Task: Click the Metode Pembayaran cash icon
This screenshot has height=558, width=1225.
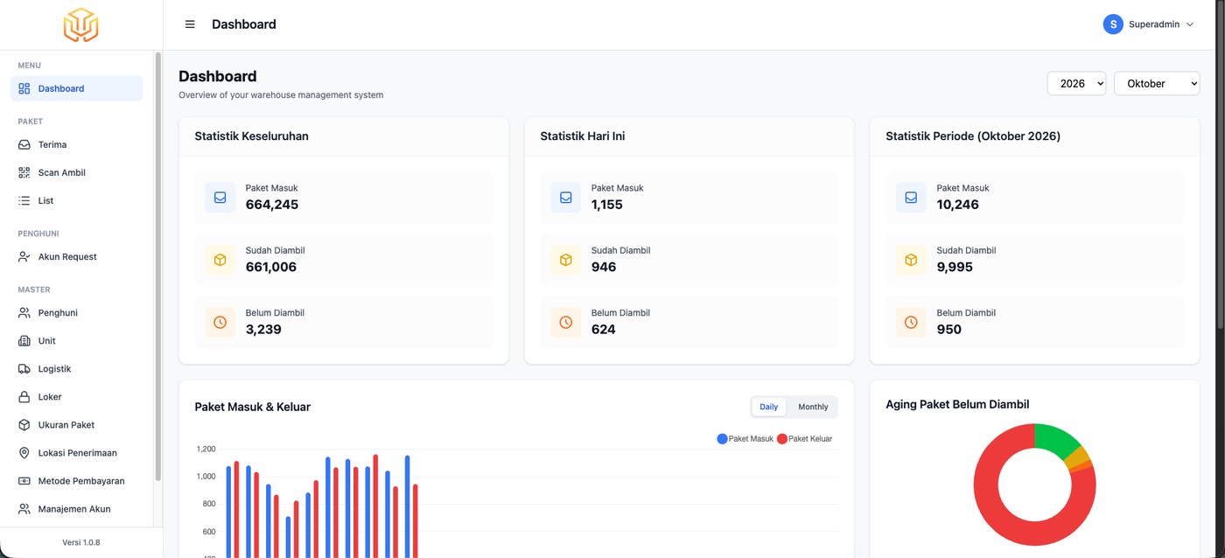Action: [24, 480]
